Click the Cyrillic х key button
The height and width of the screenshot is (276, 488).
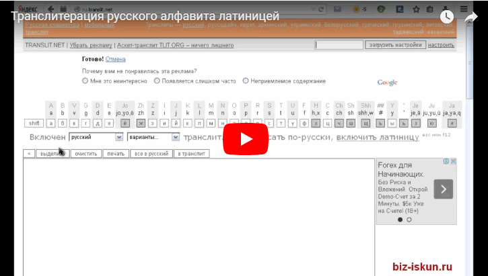316,124
